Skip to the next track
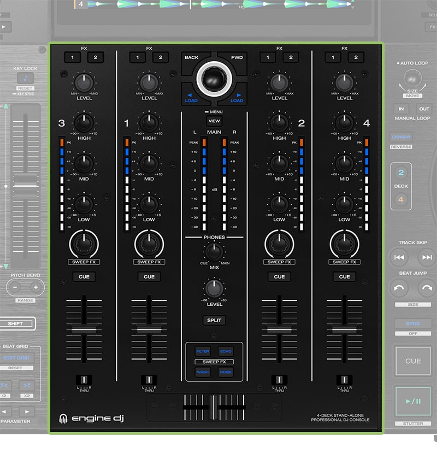The width and height of the screenshot is (437, 450). click(x=428, y=257)
